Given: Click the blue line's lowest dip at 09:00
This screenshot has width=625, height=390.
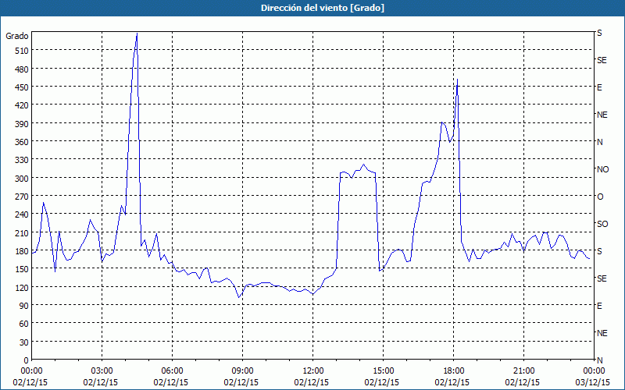Looking at the screenshot, I should [239, 297].
